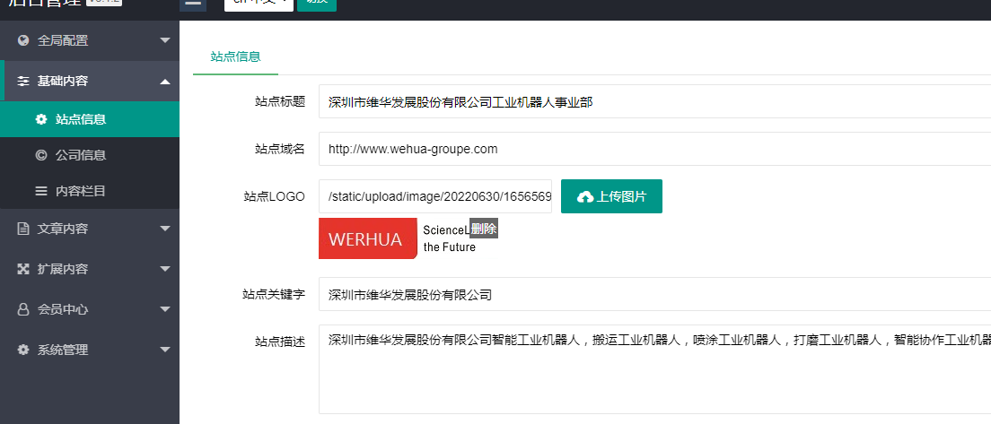Viewport: 991px width, 424px height.
Task: Collapse the 基础内容 menu arrow
Action: pyautogui.click(x=164, y=81)
